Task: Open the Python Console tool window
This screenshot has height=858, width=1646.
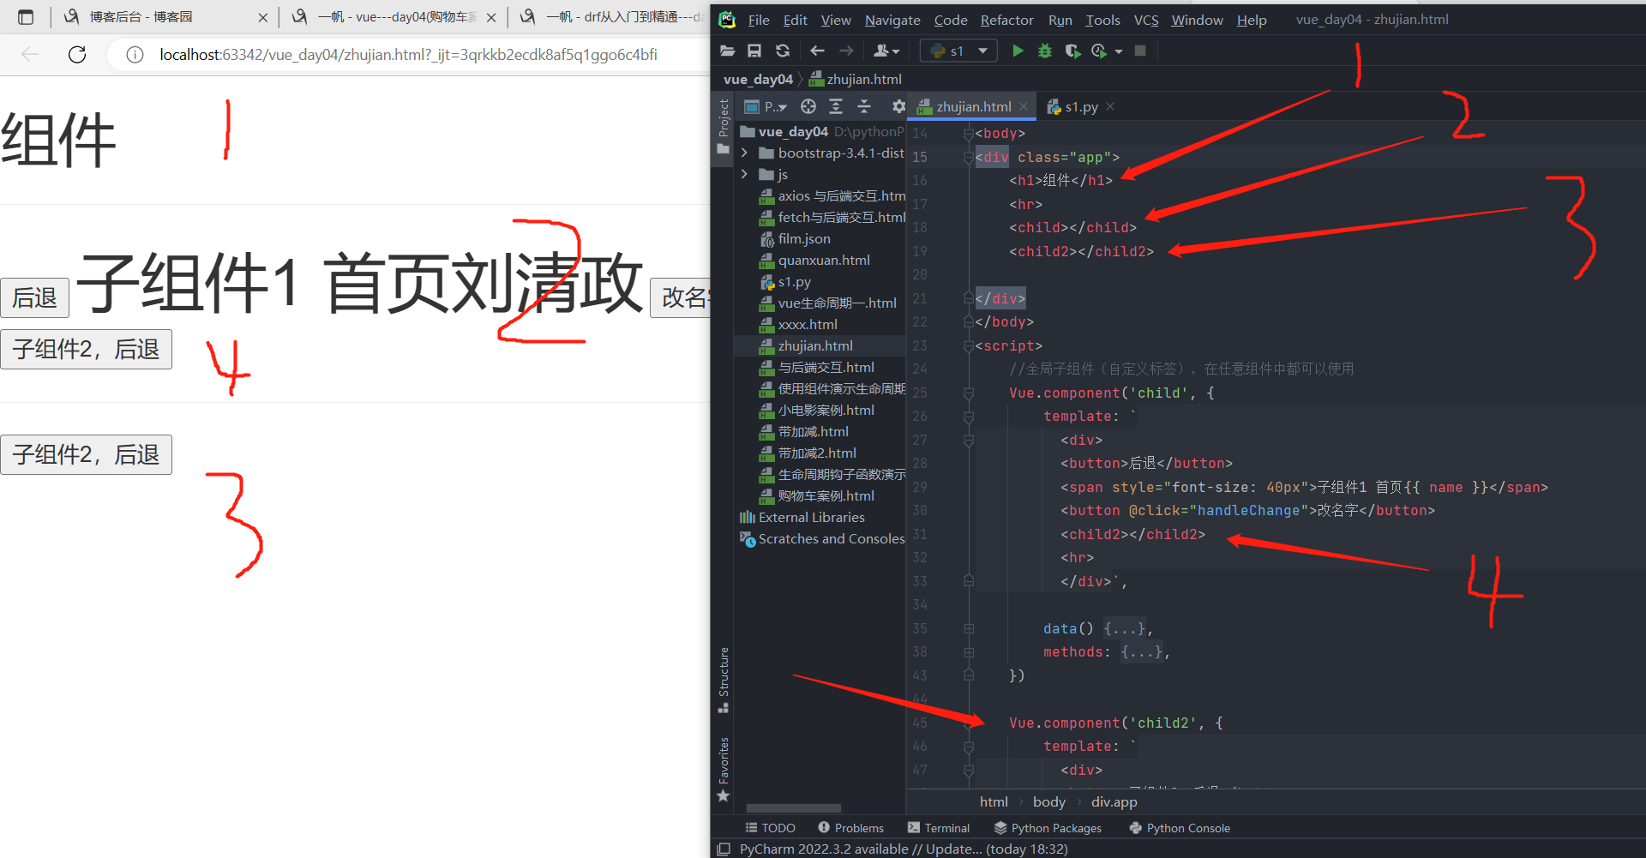Action: click(x=1180, y=828)
